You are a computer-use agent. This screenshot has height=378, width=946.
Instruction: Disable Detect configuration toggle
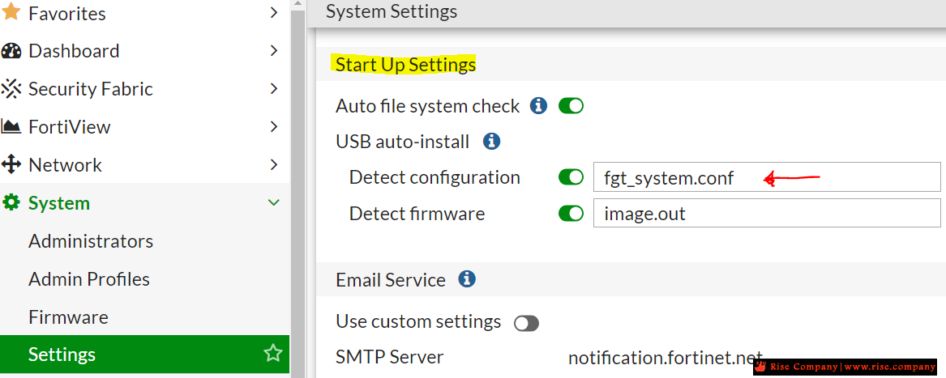pos(571,177)
